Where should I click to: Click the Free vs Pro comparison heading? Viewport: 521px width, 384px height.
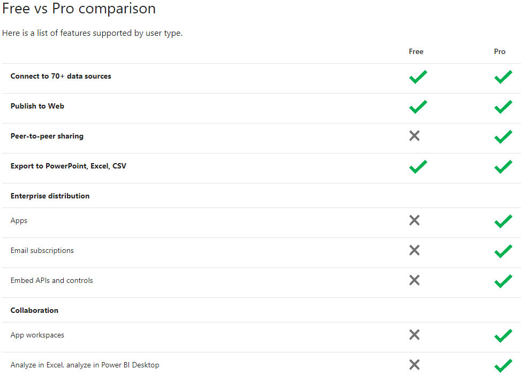pos(79,9)
